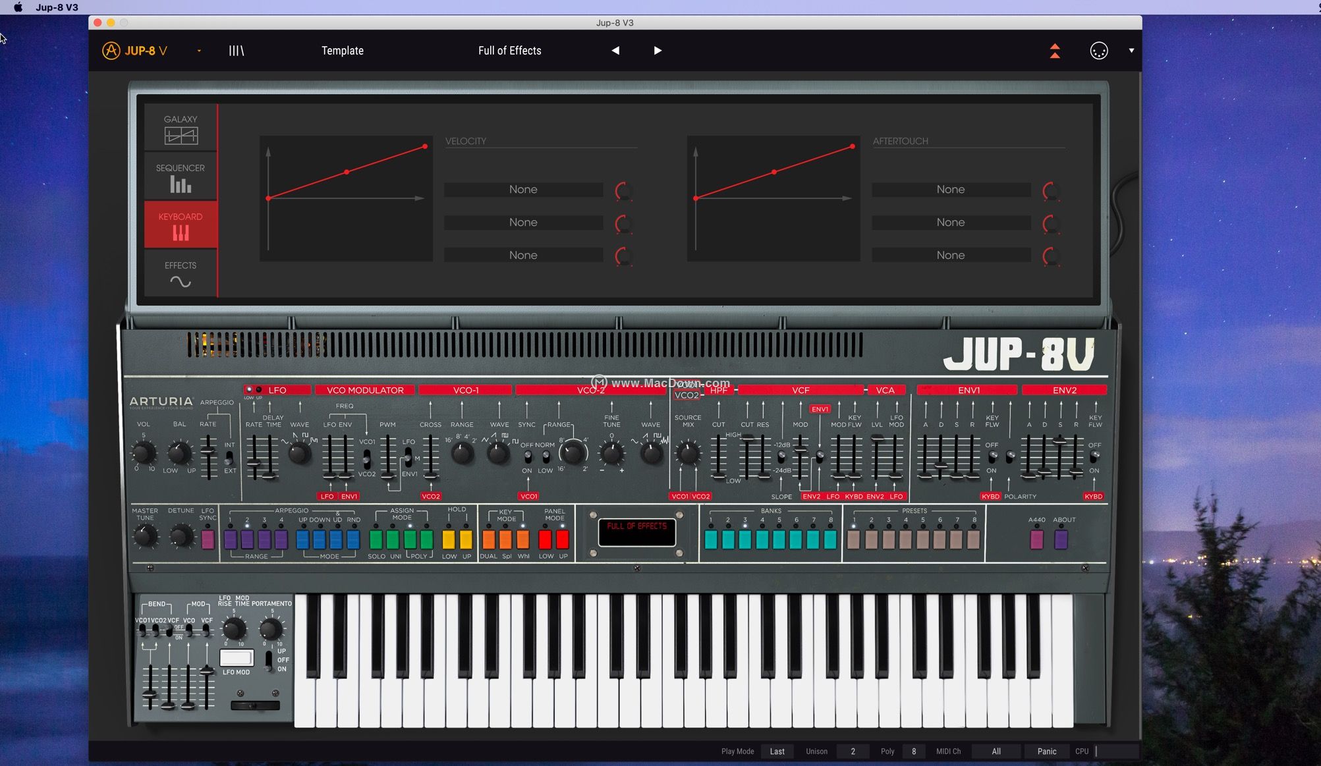Open third Velocity destination None dropdown
The image size is (1321, 766).
(523, 256)
